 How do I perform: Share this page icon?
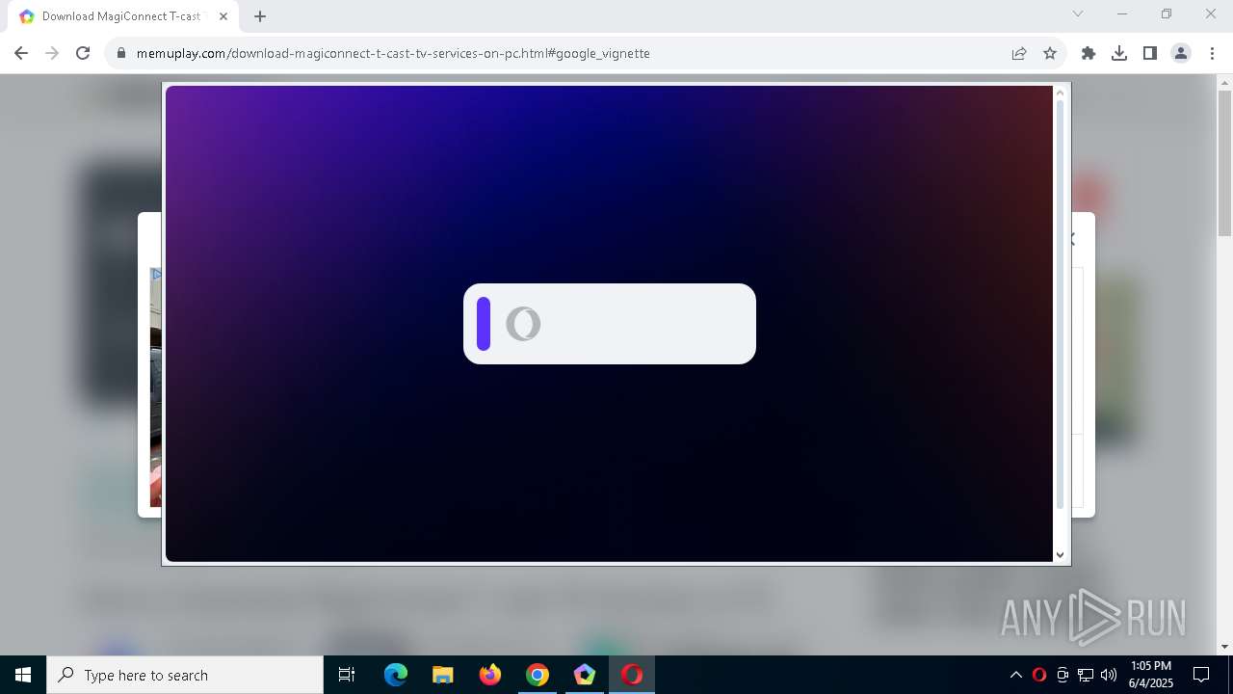(1019, 53)
